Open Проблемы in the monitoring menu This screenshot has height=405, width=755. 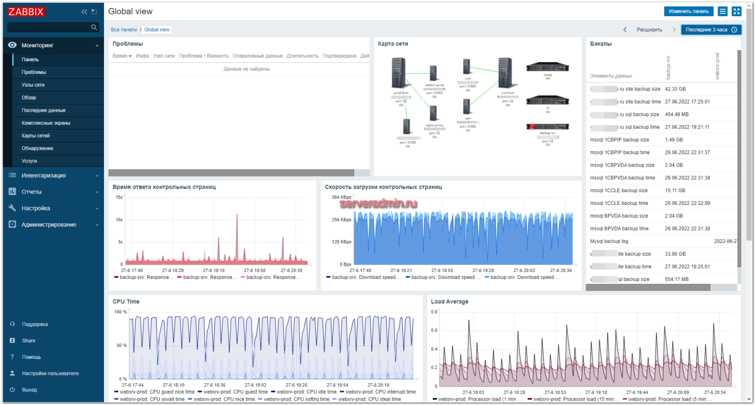click(34, 72)
